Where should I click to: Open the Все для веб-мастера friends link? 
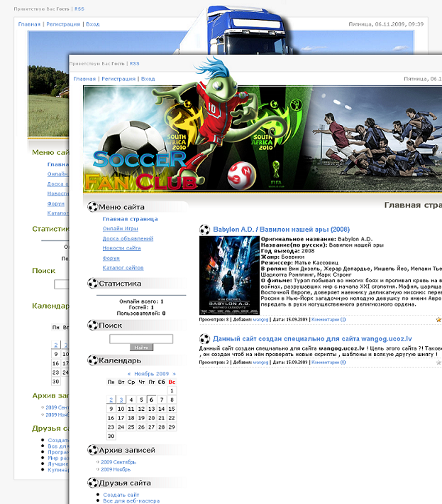[131, 500]
